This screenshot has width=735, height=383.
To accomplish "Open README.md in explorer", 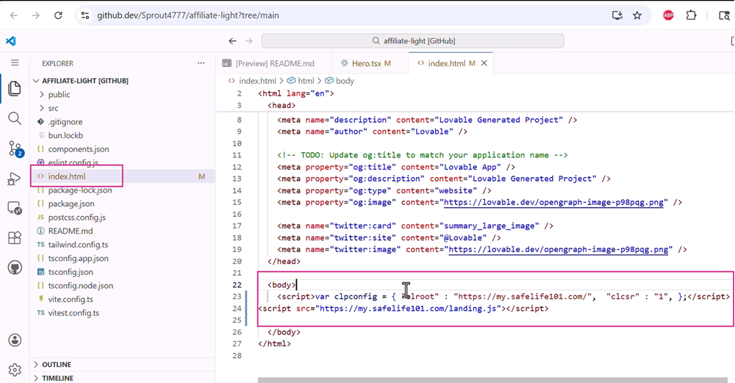I will pos(71,231).
